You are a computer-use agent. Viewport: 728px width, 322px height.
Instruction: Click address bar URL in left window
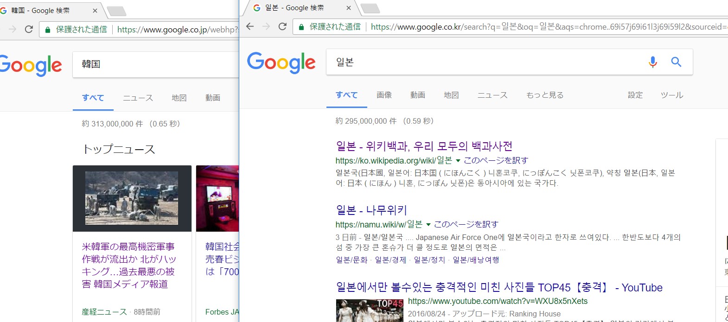tap(178, 30)
